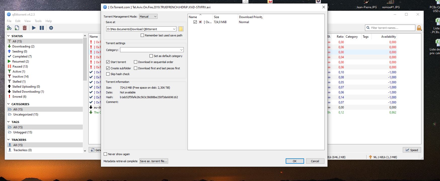
Task: Collapse the TRACKERS section
Action: pos(9,140)
